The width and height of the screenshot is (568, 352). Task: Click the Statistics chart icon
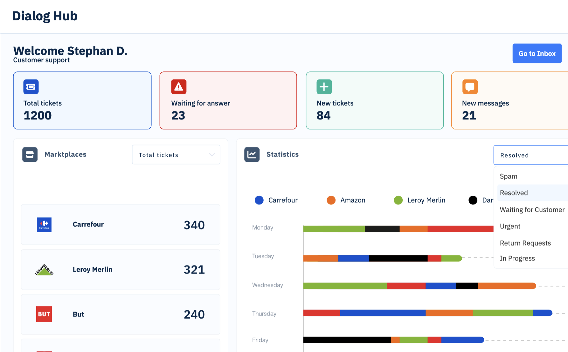point(252,154)
